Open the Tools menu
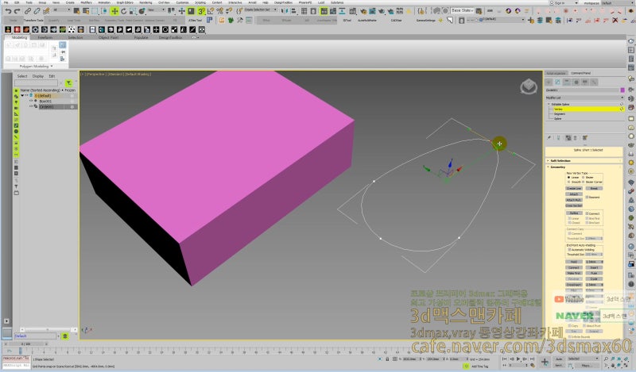Image resolution: width=636 pixels, height=372 pixels. [x=29, y=3]
